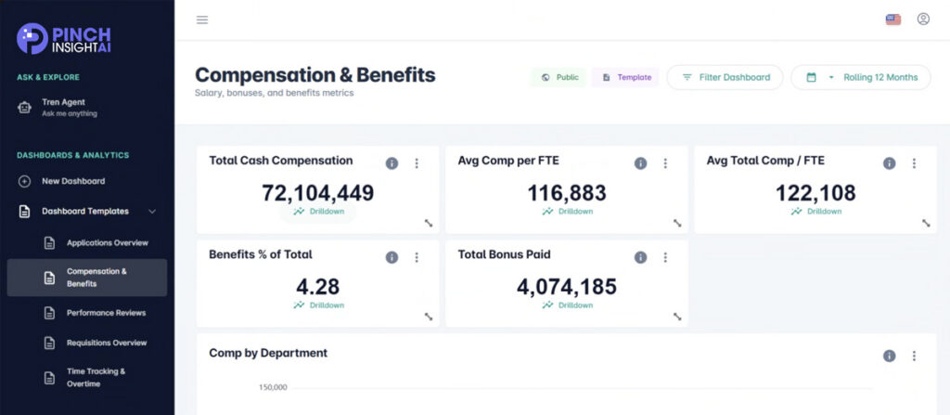Open three-dot menu on Comp by Department
Screen dimensions: 950x415
(914, 356)
